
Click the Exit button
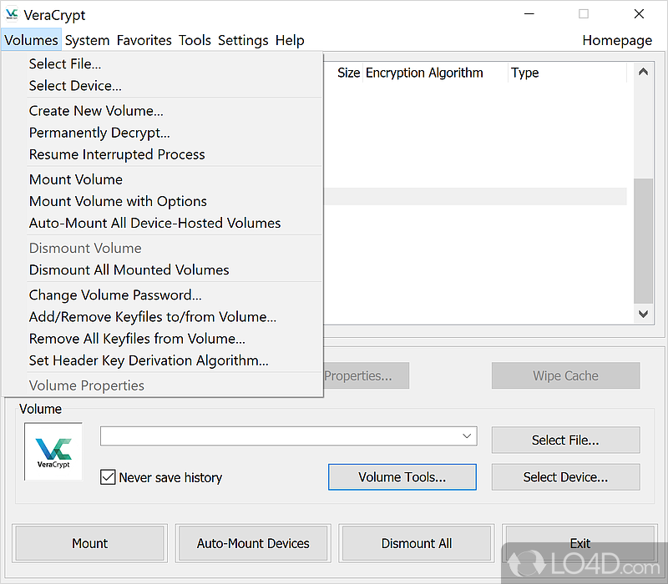coord(579,544)
